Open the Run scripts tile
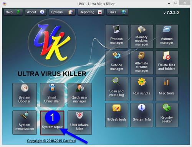This screenshot has width=192, height=147. point(142,89)
